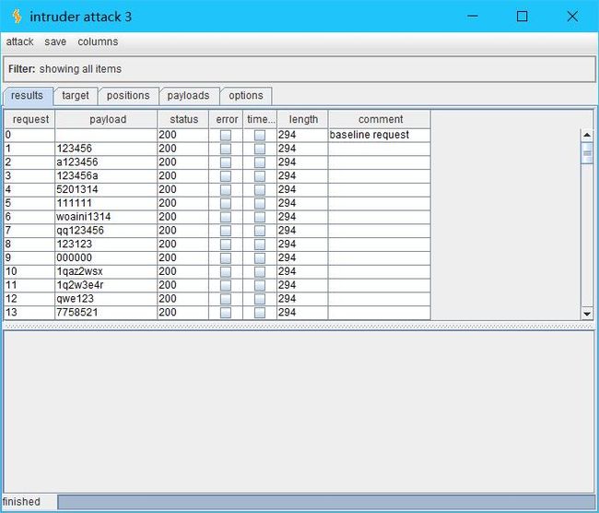Screen dimensions: 599x513
Task: Select payload qq123456
Action: [106, 231]
